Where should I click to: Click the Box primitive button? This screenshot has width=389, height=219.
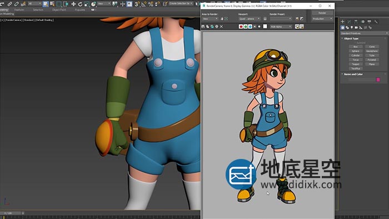(x=356, y=47)
